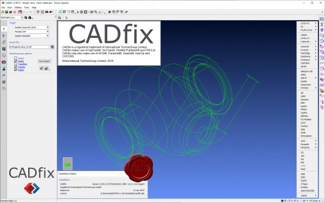Viewport: 325px width, 203px height.
Task: Expand the Parasolid submenu
Action: point(307,144)
